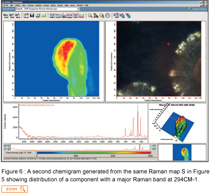Click the green left-arrow beside the spectrum overview
The image size is (210, 193).
(x=7, y=145)
